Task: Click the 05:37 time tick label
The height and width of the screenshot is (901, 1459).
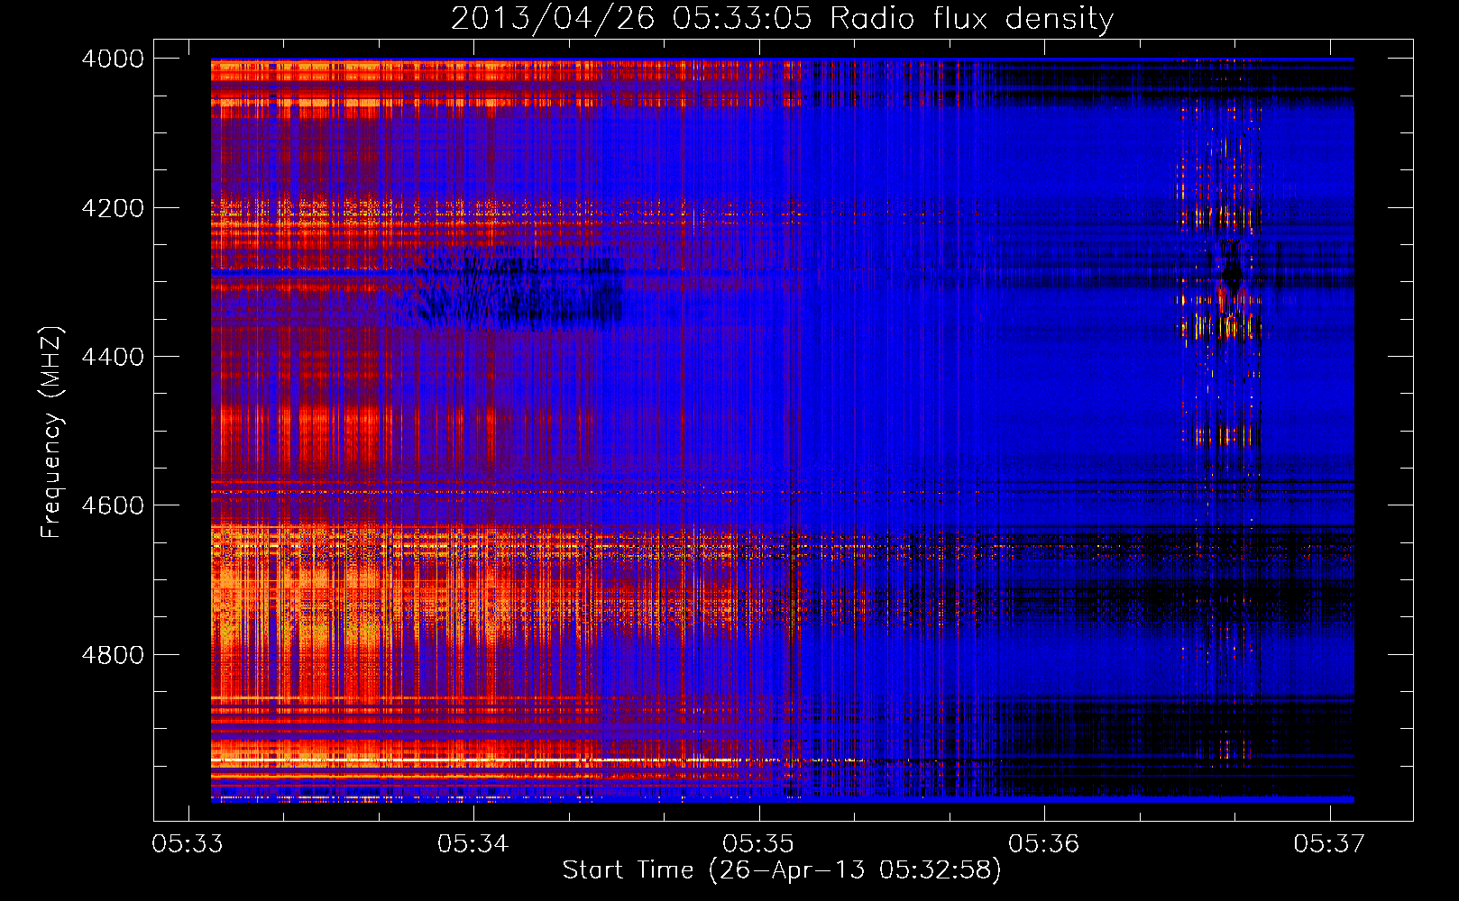Action: click(x=1329, y=843)
